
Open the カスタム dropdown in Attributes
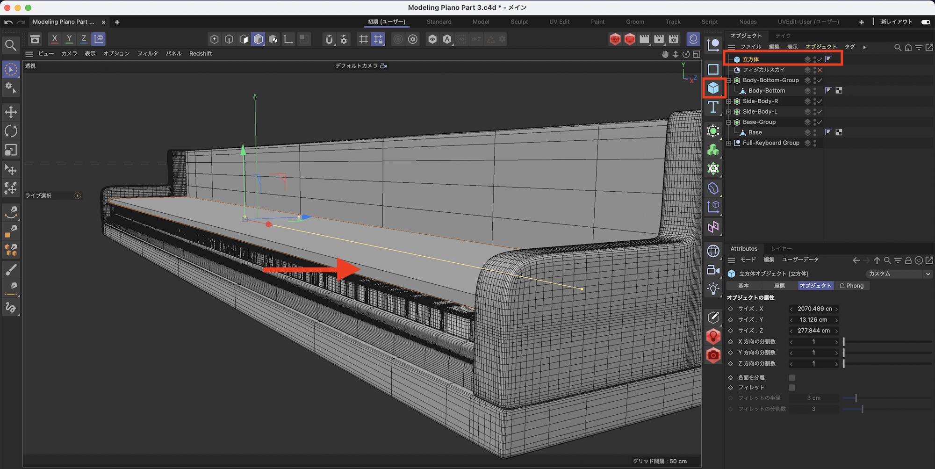[x=899, y=274]
